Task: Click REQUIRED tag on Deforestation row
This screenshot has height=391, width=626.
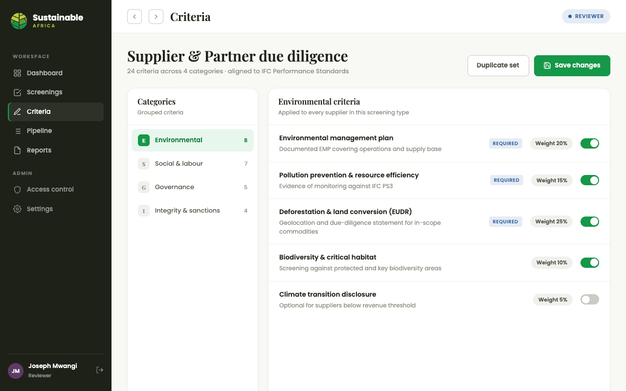Action: click(505, 221)
